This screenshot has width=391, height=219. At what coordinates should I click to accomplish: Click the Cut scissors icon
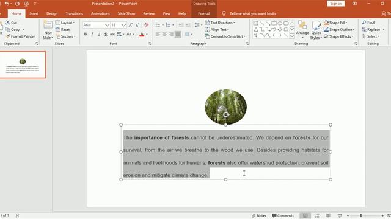pyautogui.click(x=8, y=23)
